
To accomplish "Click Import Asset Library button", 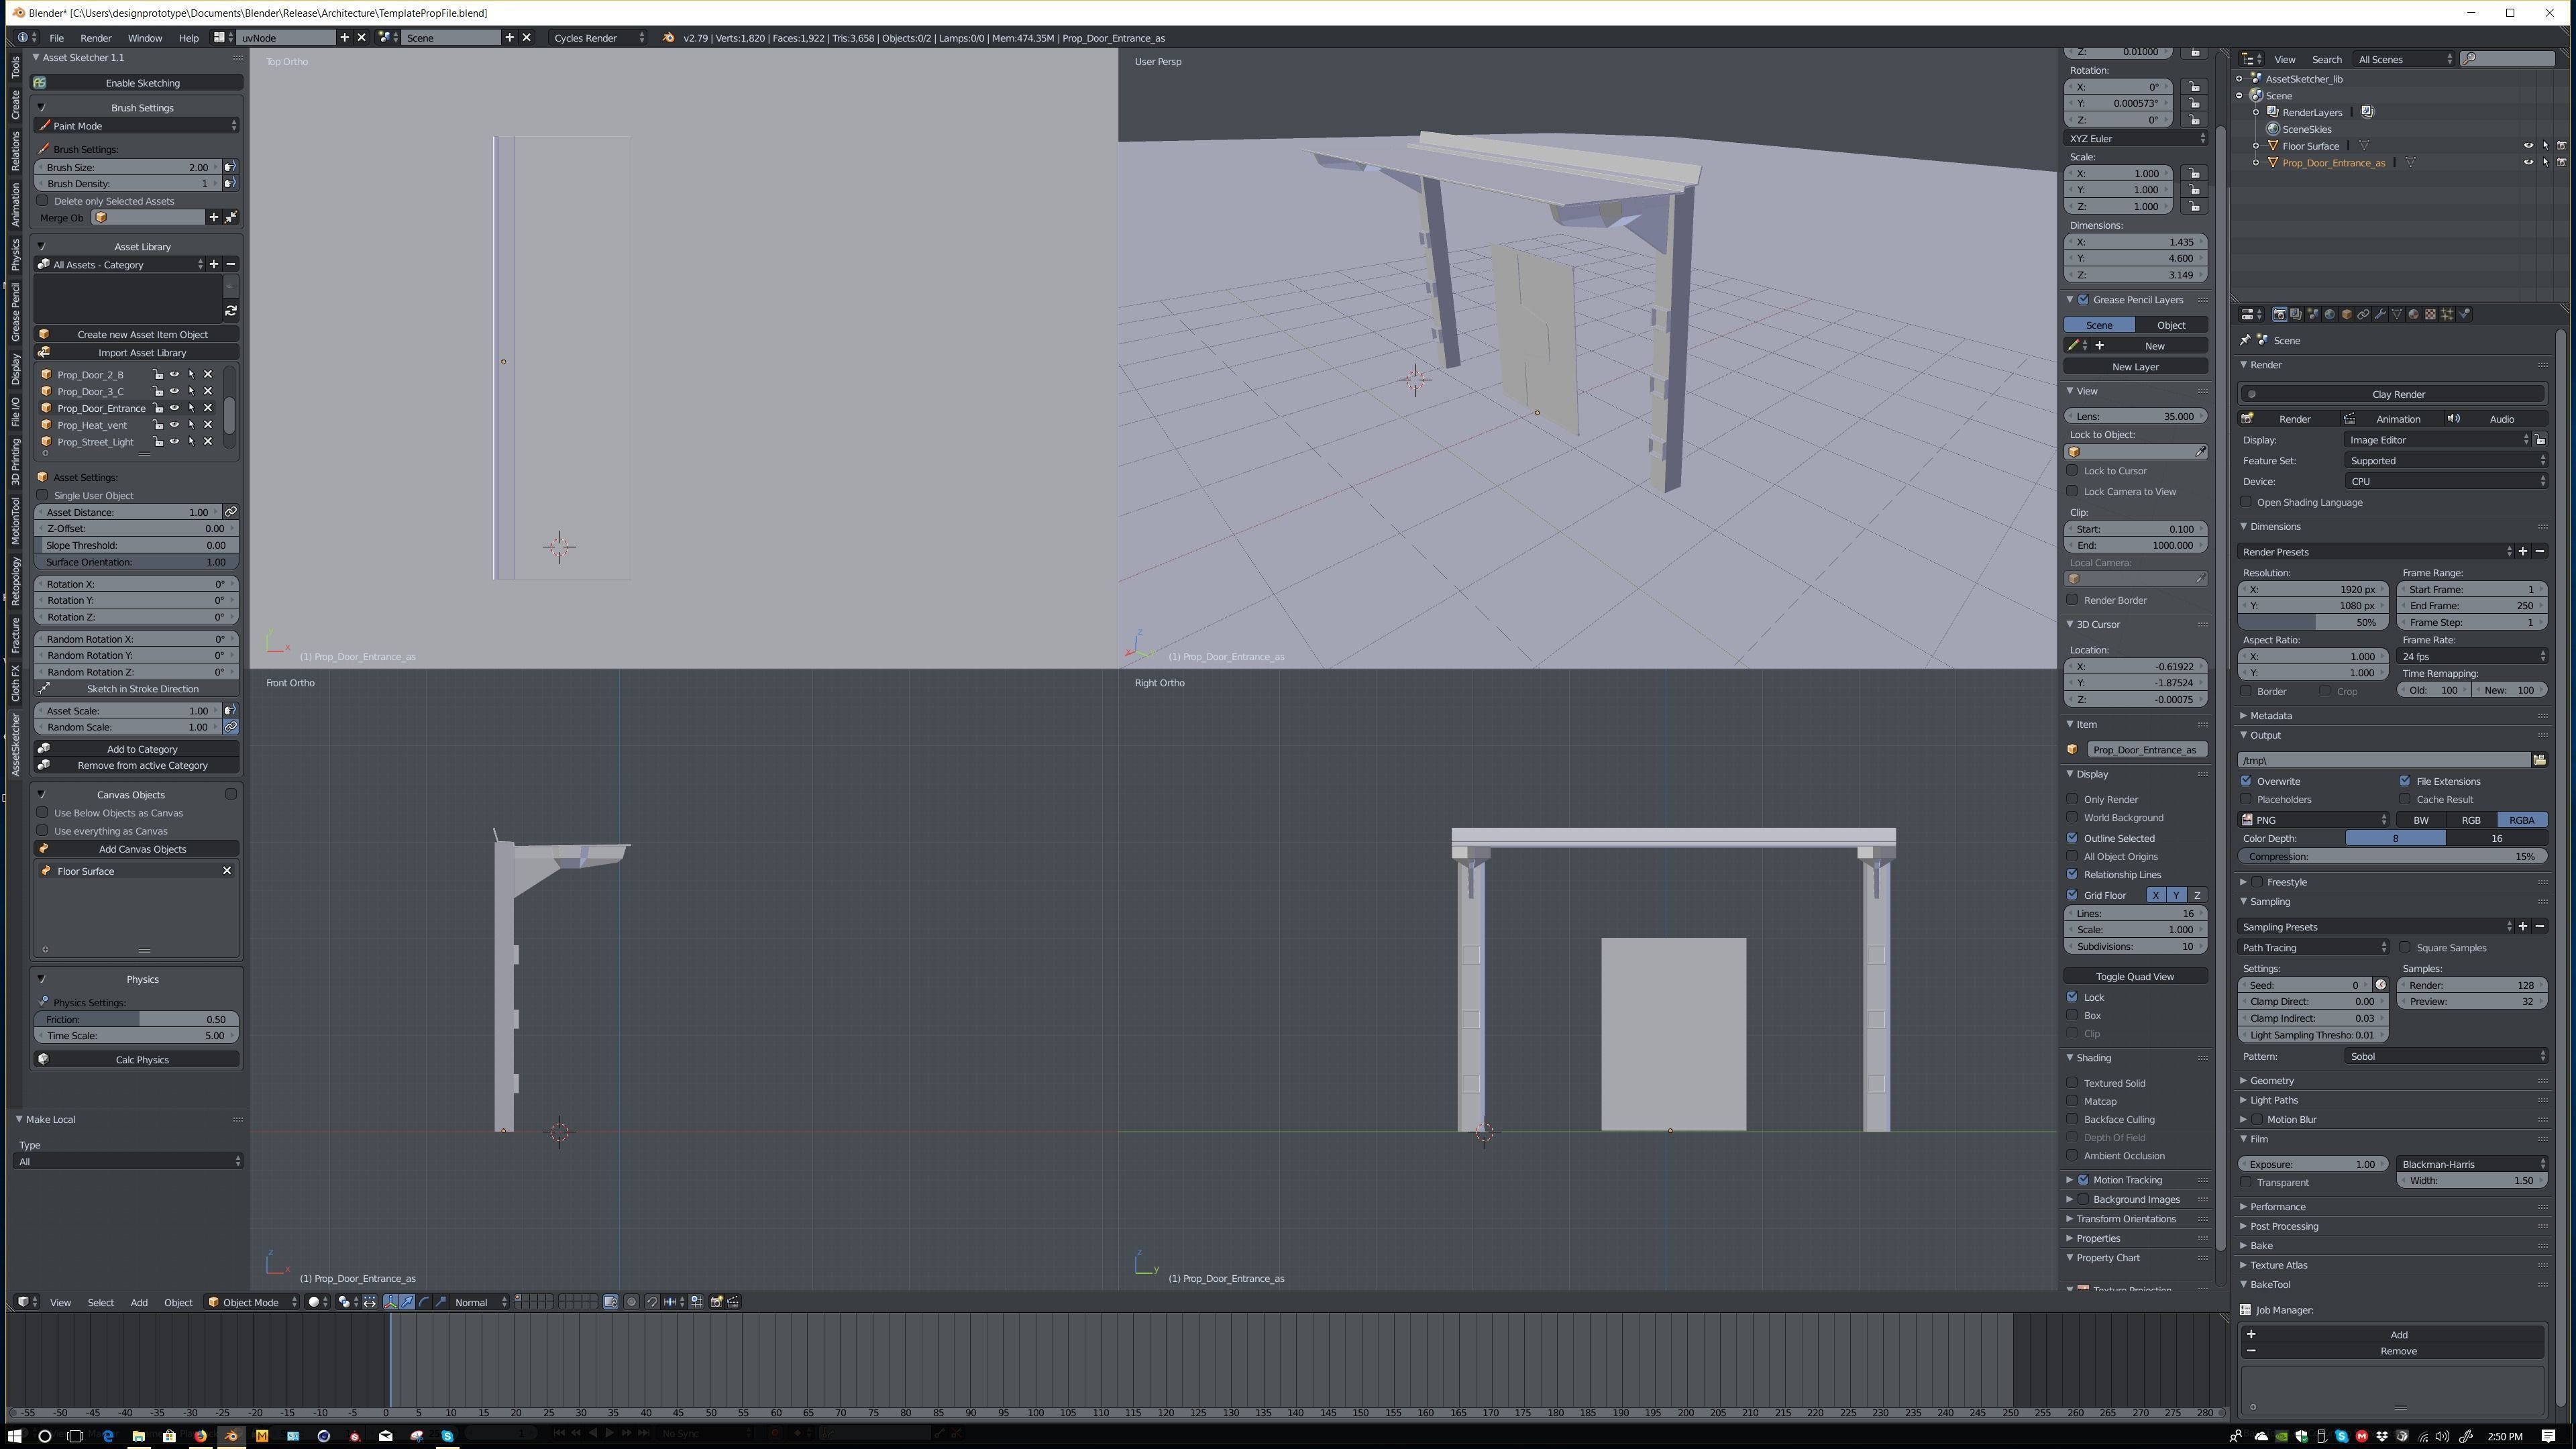I will click(x=136, y=352).
